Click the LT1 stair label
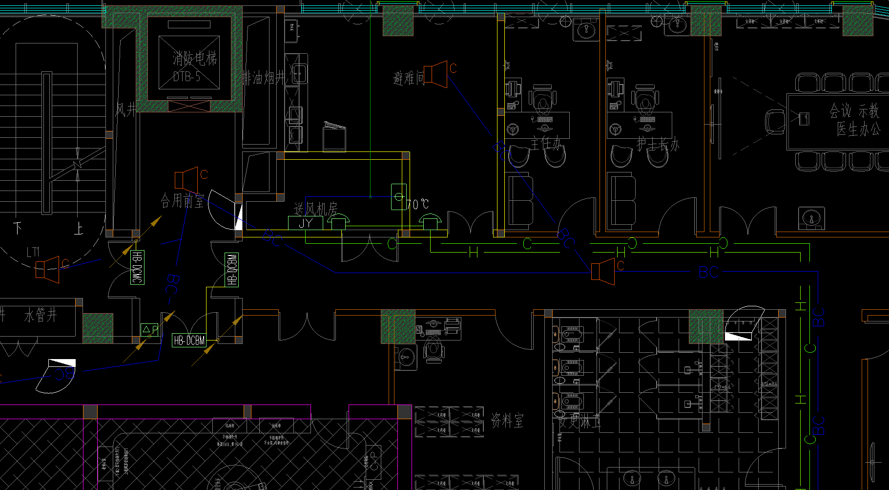The image size is (889, 490). [x=33, y=252]
